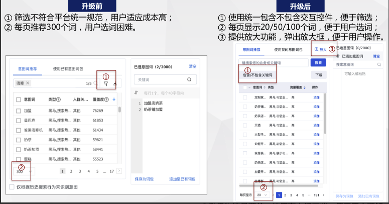Click 清空 beside 已添加意图词 in 升级后 panel
Screen dimensions: 389x204
[376, 56]
